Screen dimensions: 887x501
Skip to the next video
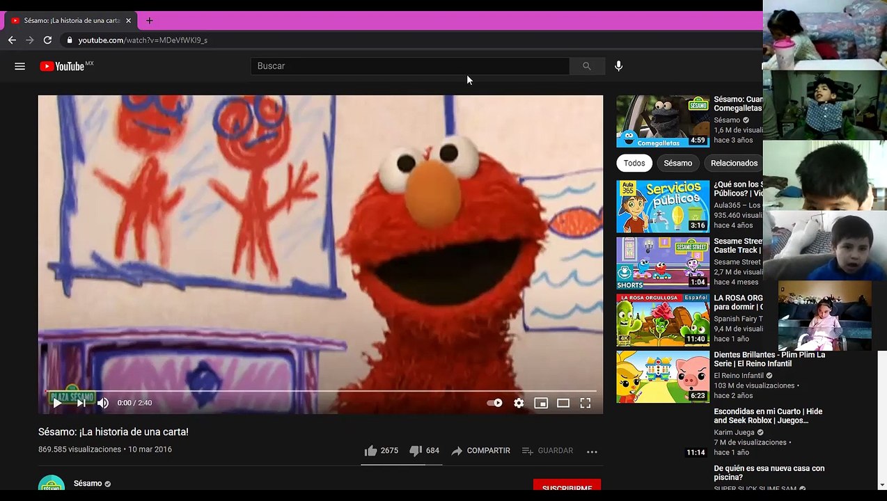click(x=81, y=403)
